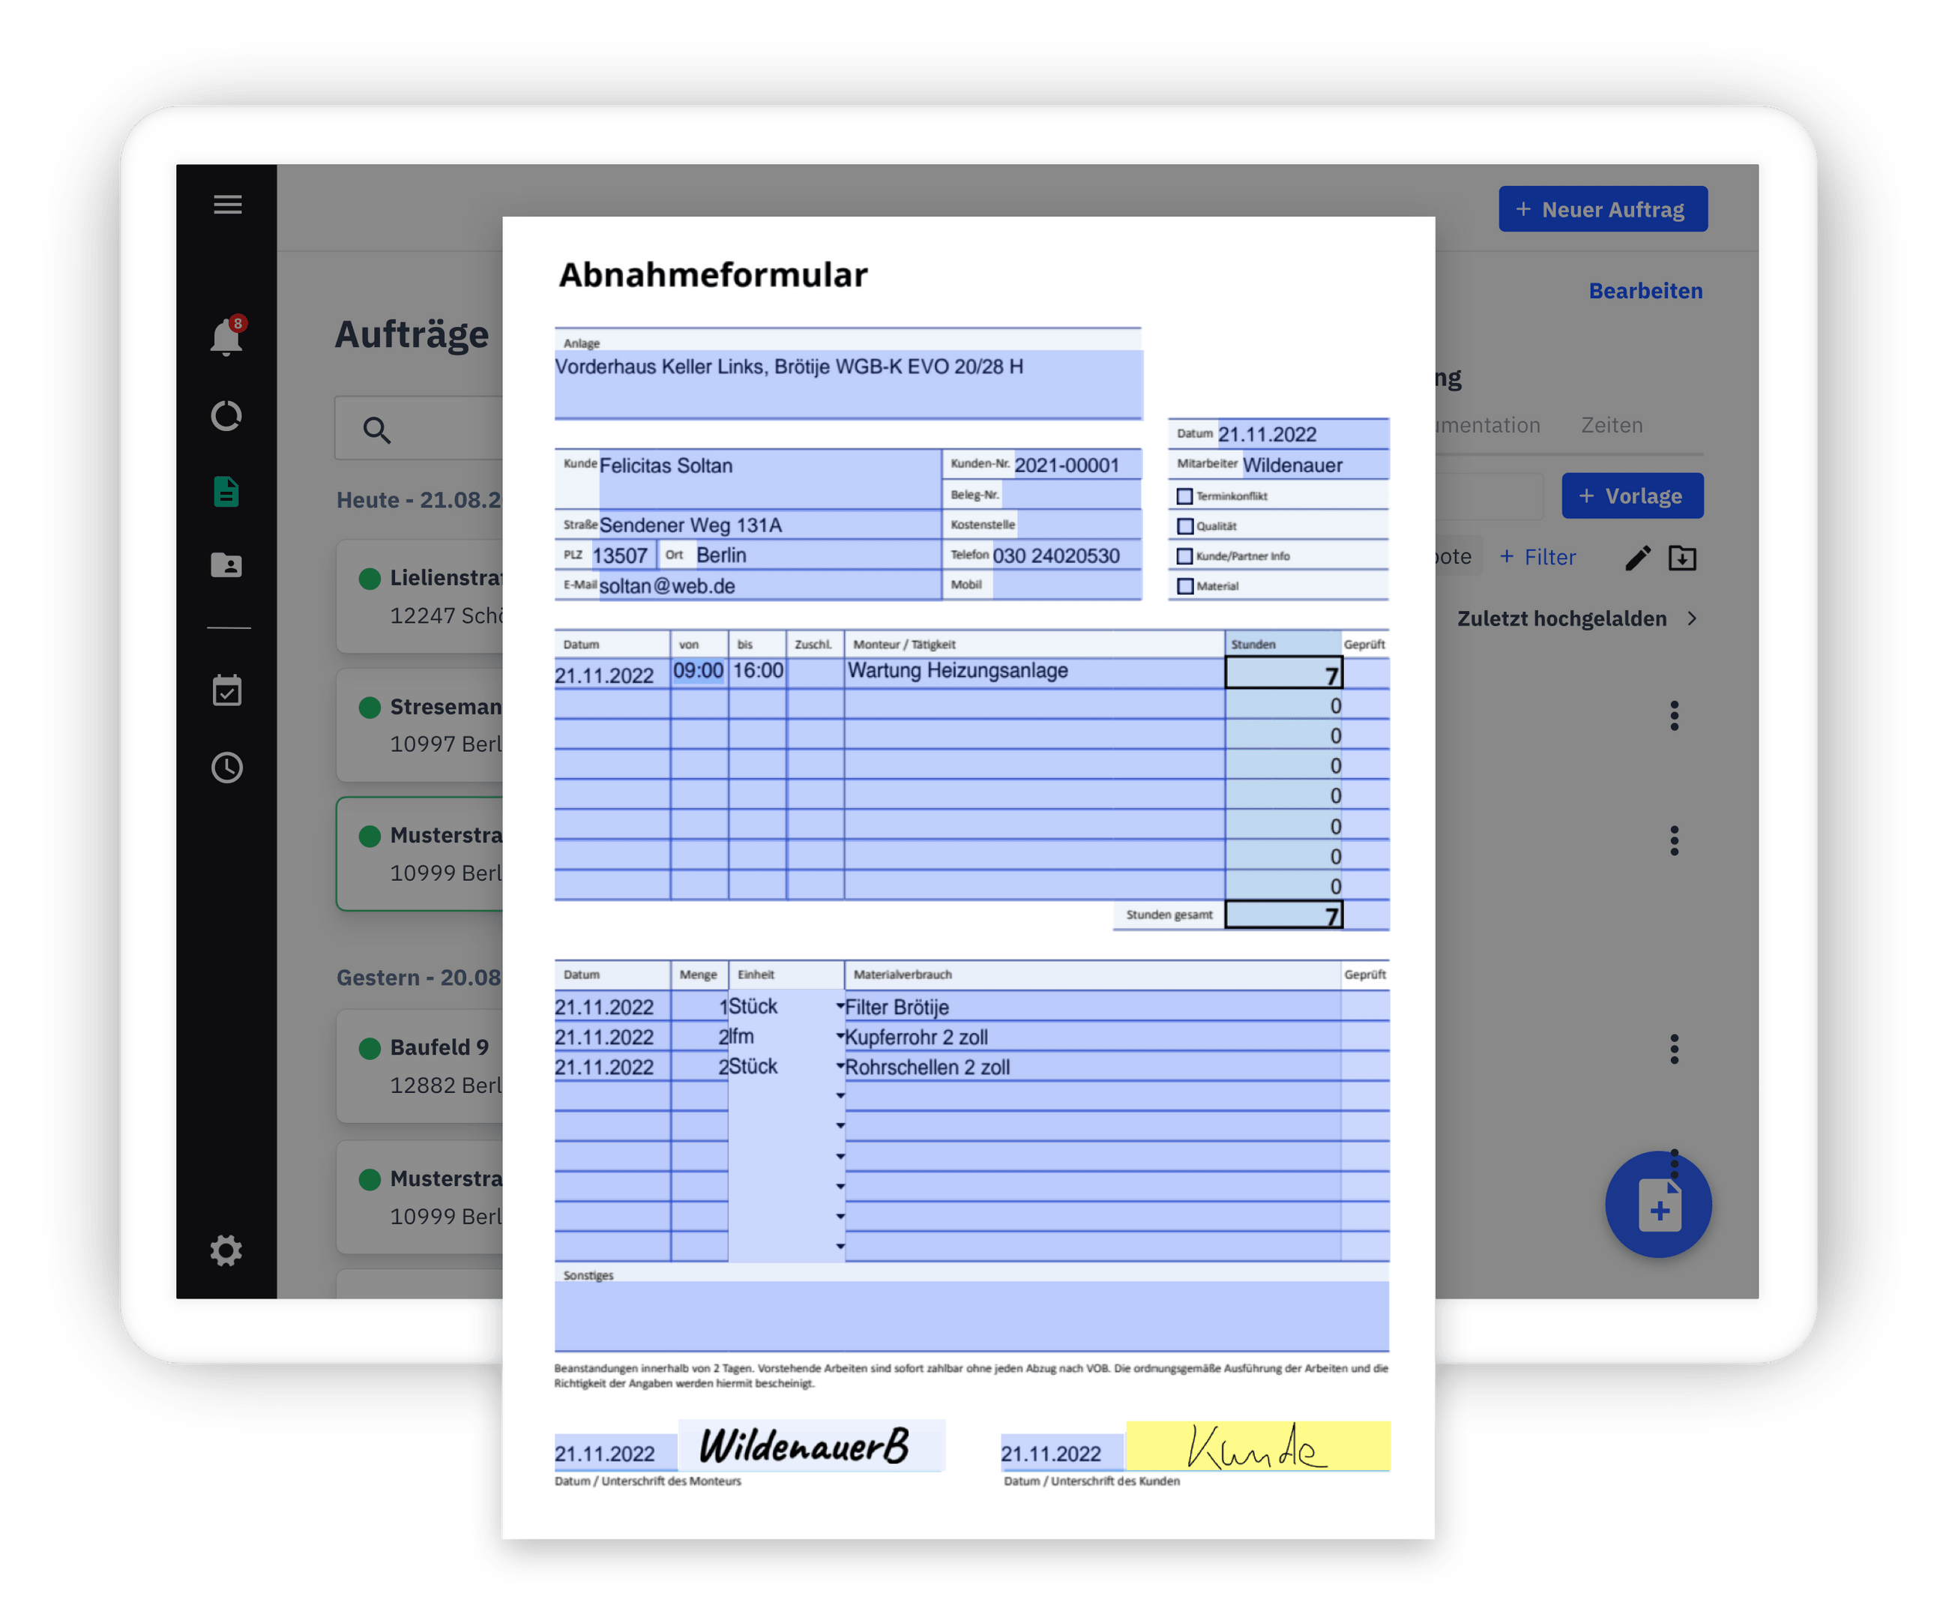This screenshot has width=1949, height=1605.
Task: Click the sync/refresh icon in sidebar
Action: [x=226, y=416]
